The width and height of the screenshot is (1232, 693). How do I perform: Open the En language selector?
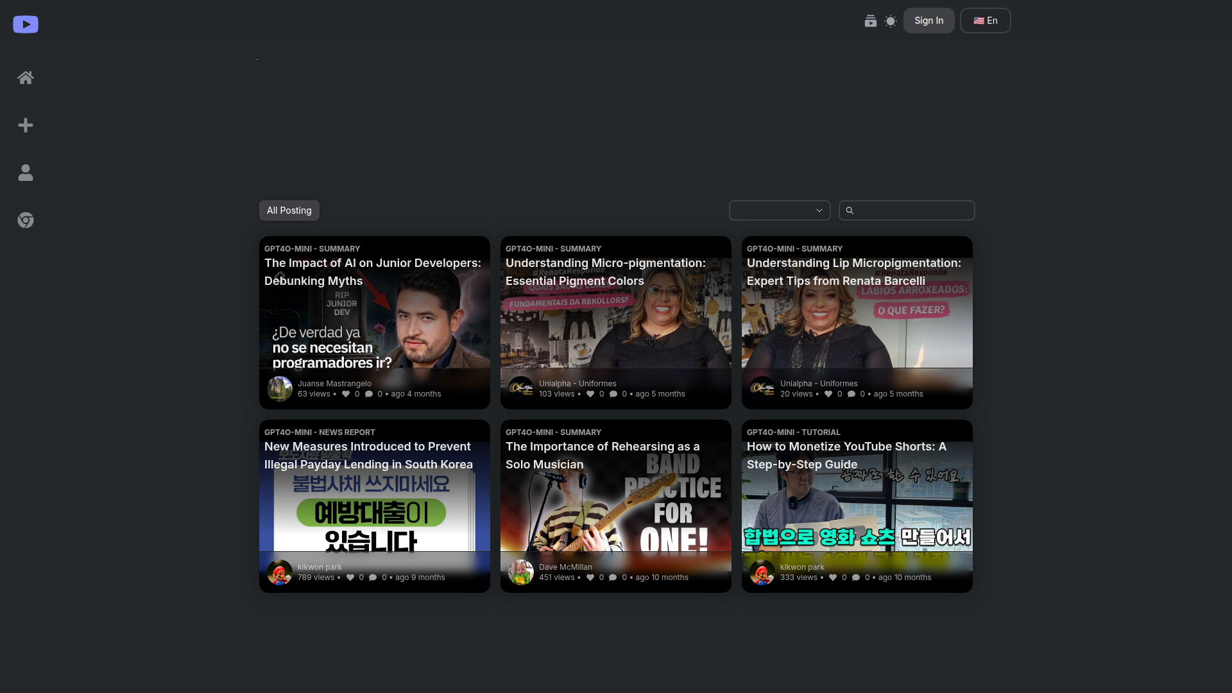click(x=985, y=21)
